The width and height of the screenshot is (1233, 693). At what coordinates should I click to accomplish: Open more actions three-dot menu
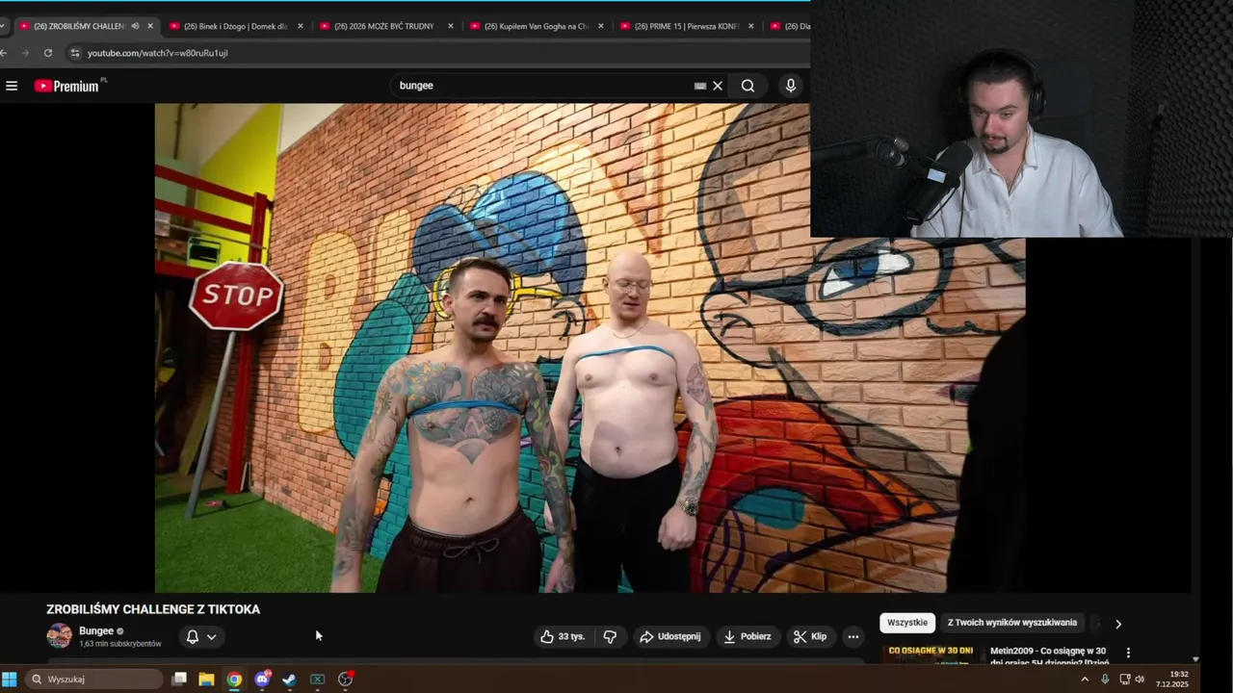[853, 636]
